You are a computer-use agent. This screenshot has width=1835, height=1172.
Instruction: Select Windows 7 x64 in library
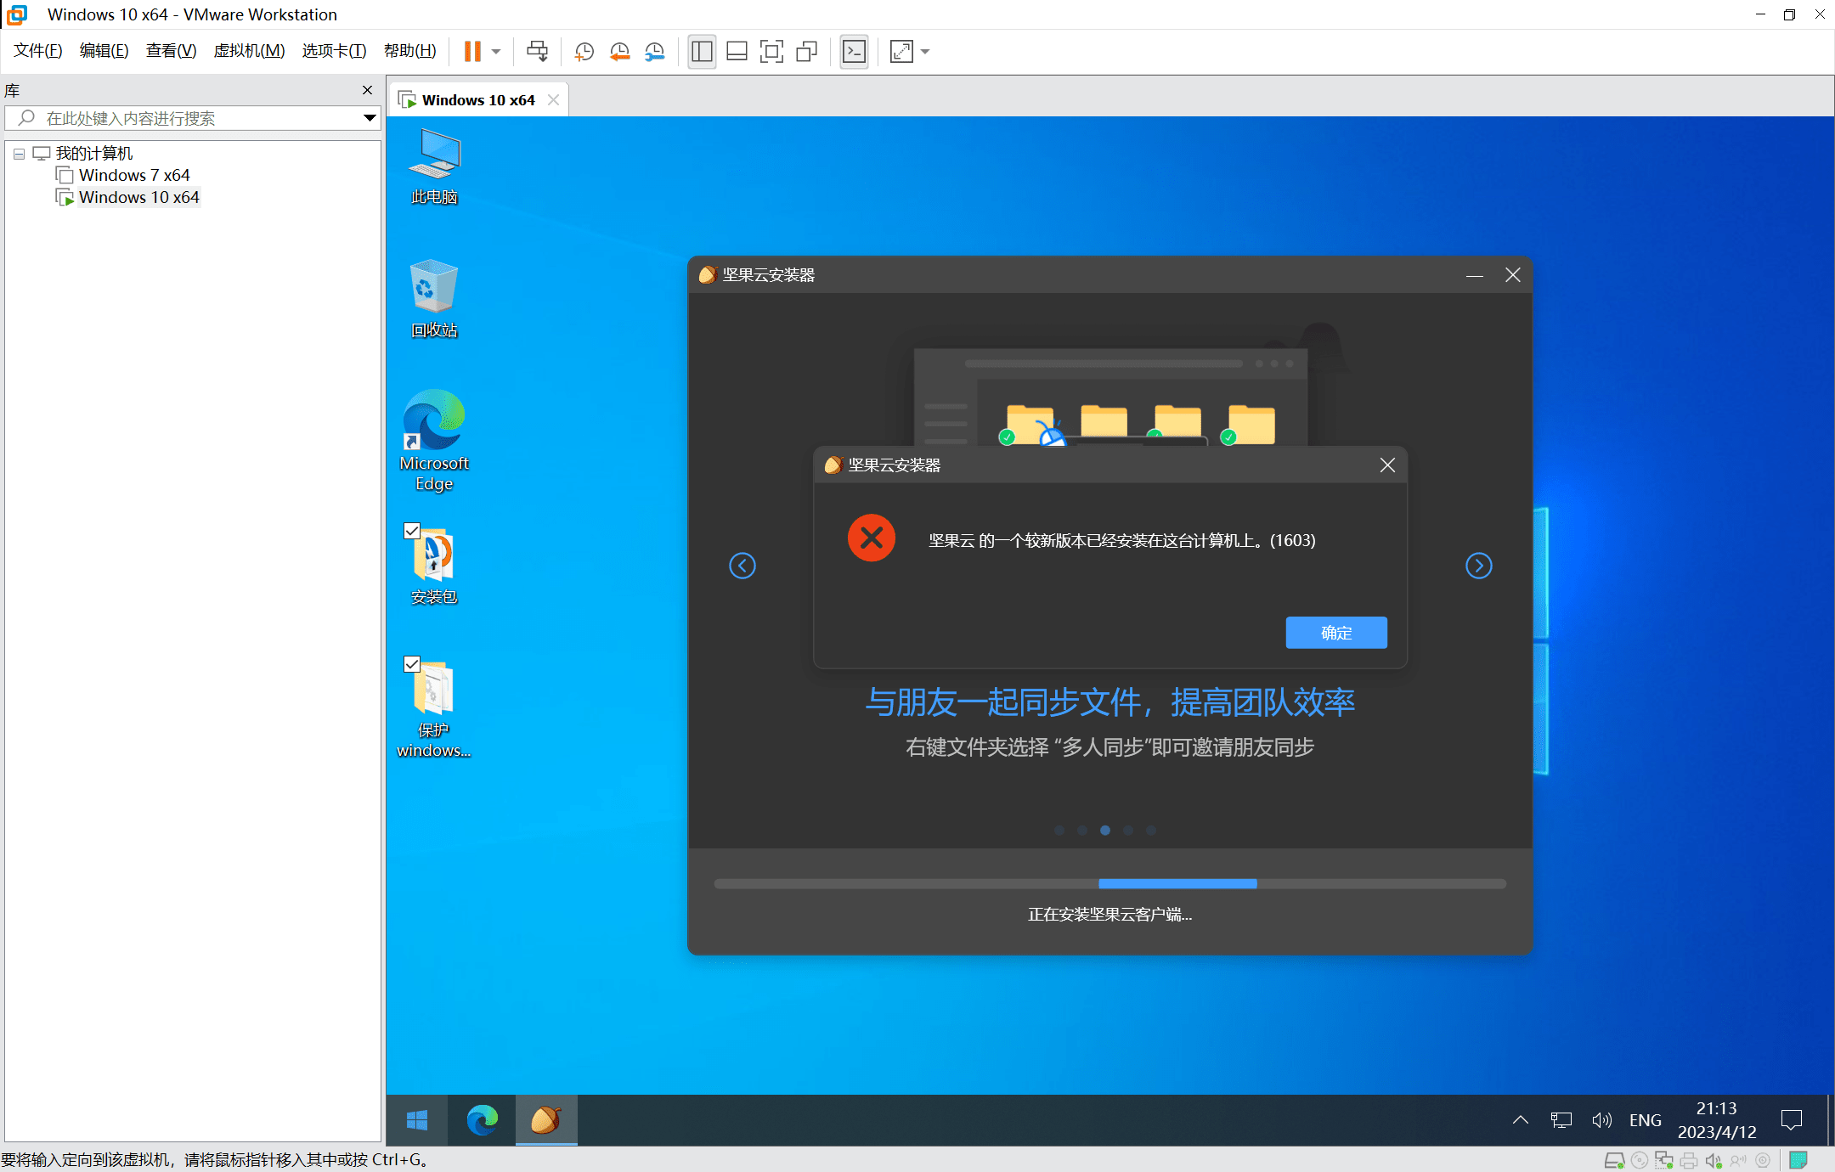pos(134,175)
